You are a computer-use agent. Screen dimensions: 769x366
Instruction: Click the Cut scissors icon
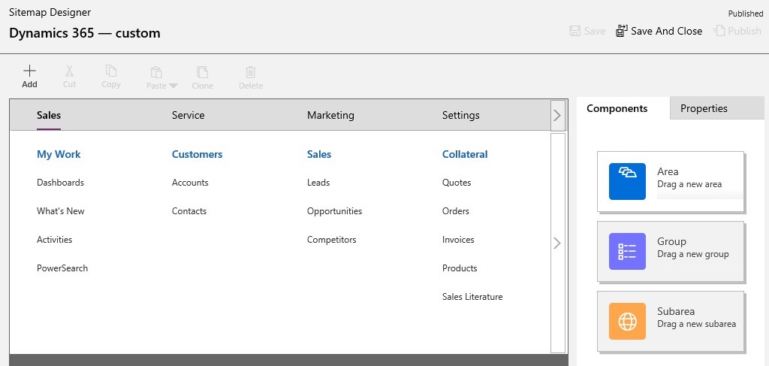69,71
